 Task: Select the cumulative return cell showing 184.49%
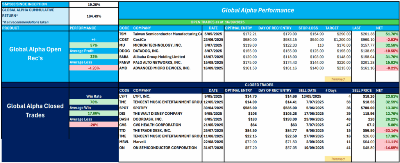click(x=93, y=16)
